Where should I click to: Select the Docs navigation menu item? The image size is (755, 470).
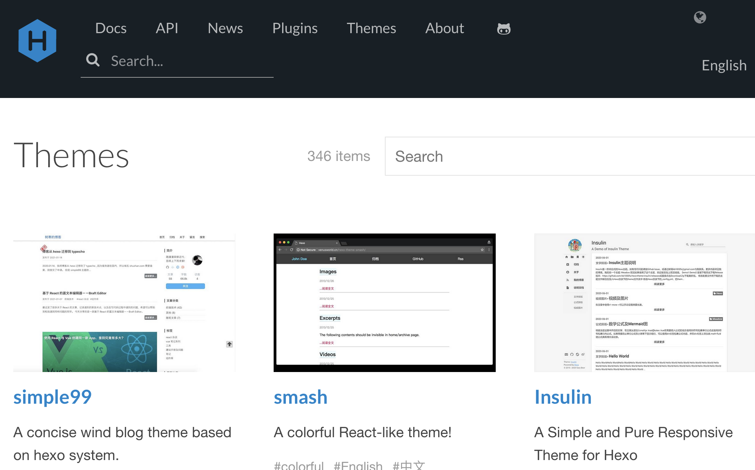(111, 28)
